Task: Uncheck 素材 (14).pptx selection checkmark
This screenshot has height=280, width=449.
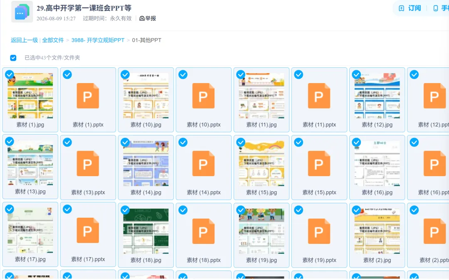Action: click(183, 142)
